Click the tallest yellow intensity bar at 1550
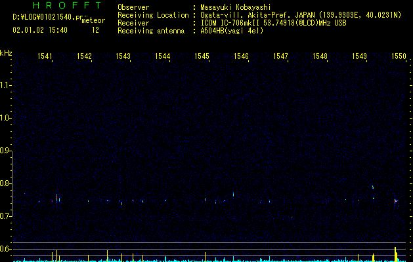This screenshot has width=413, height=262. click(395, 254)
